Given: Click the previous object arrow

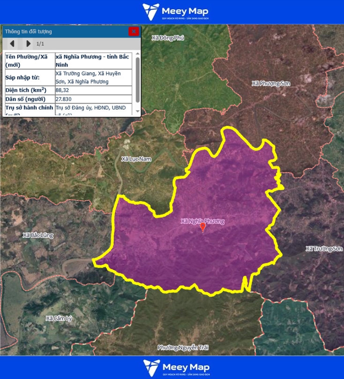Looking at the screenshot, I should (12, 44).
